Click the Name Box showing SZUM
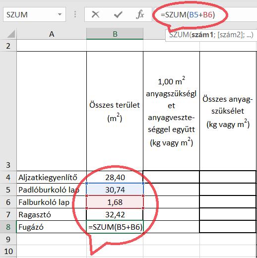Image resolution: width=257 pixels, height=258 pixels. tap(34, 14)
